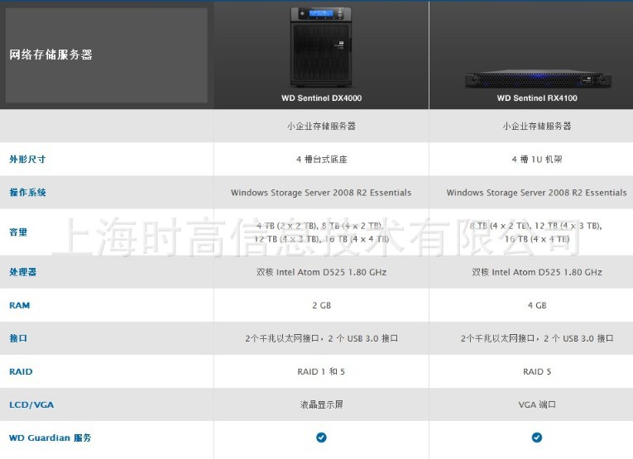Click the WD Guardian checkmark for RX4100
The image size is (633, 459).
click(x=537, y=437)
